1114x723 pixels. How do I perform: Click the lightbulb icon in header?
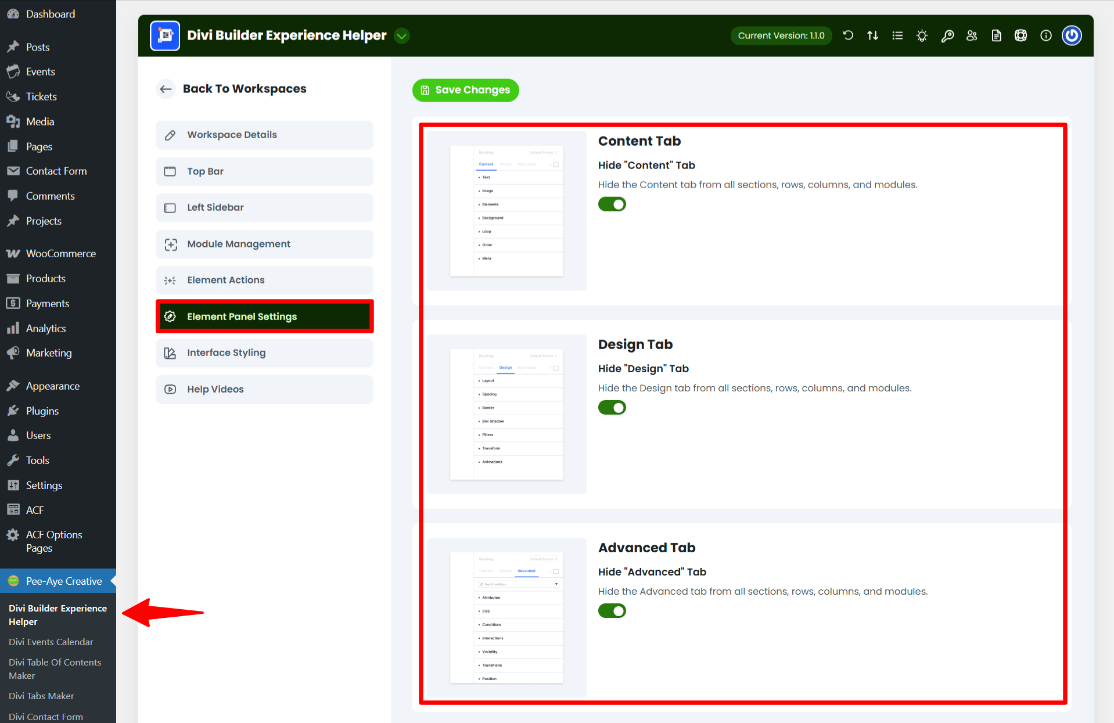click(x=922, y=36)
